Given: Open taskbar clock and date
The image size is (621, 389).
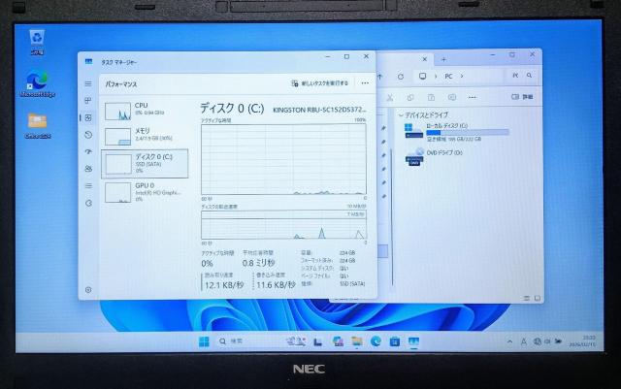Looking at the screenshot, I should 582,341.
